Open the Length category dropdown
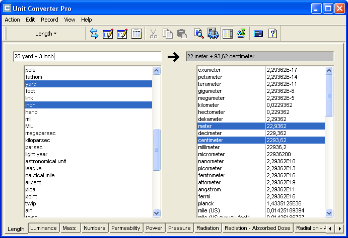348x238 pixels. point(46,34)
